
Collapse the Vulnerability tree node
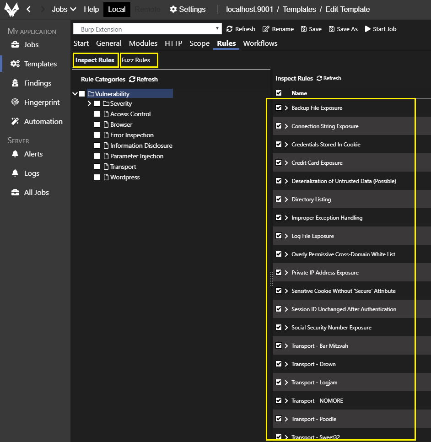[x=75, y=94]
